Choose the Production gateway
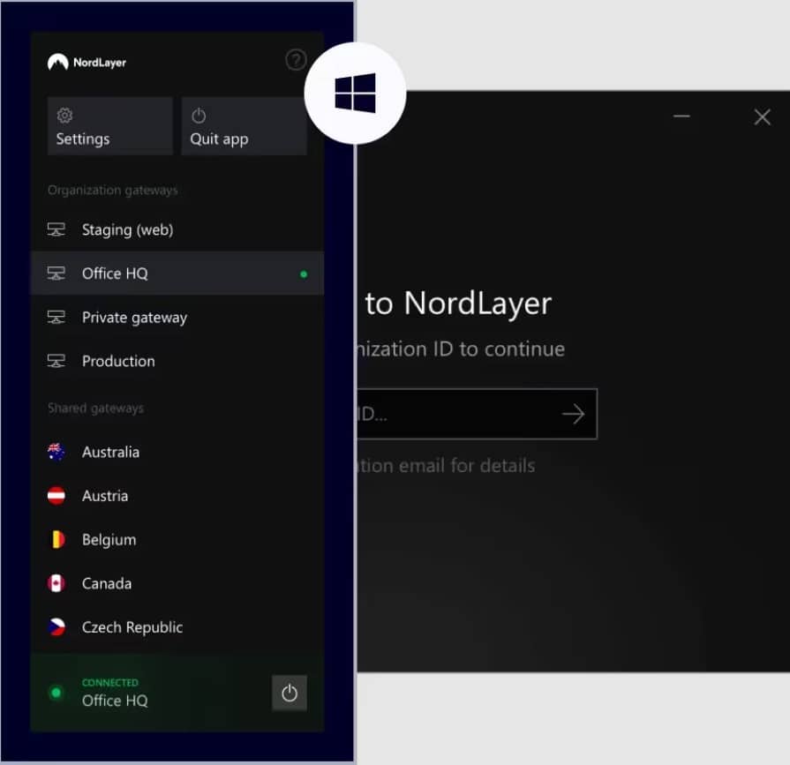 pos(177,361)
